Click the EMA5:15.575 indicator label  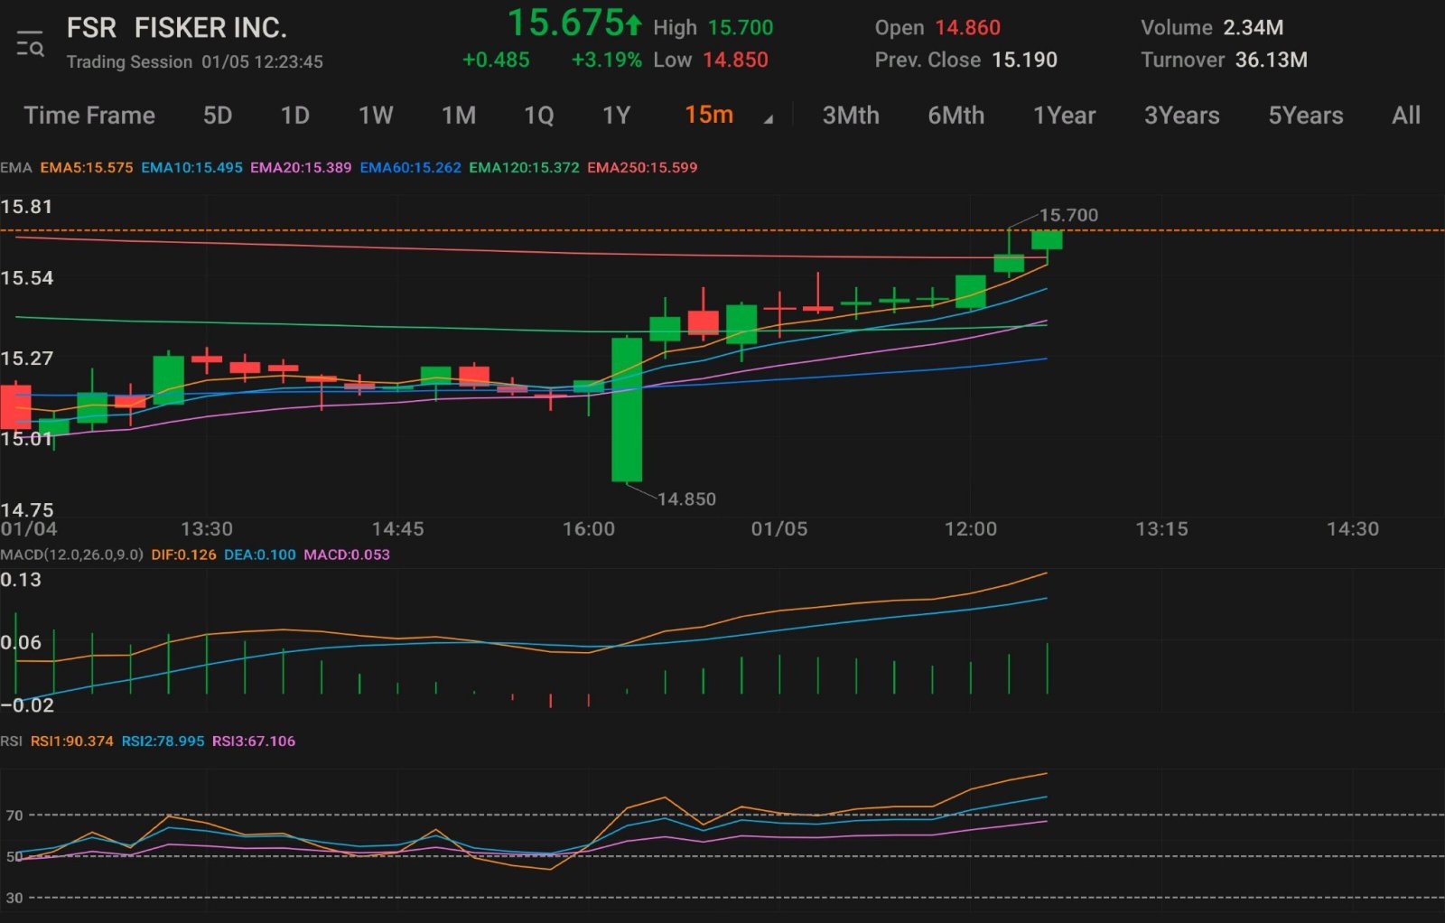87,168
